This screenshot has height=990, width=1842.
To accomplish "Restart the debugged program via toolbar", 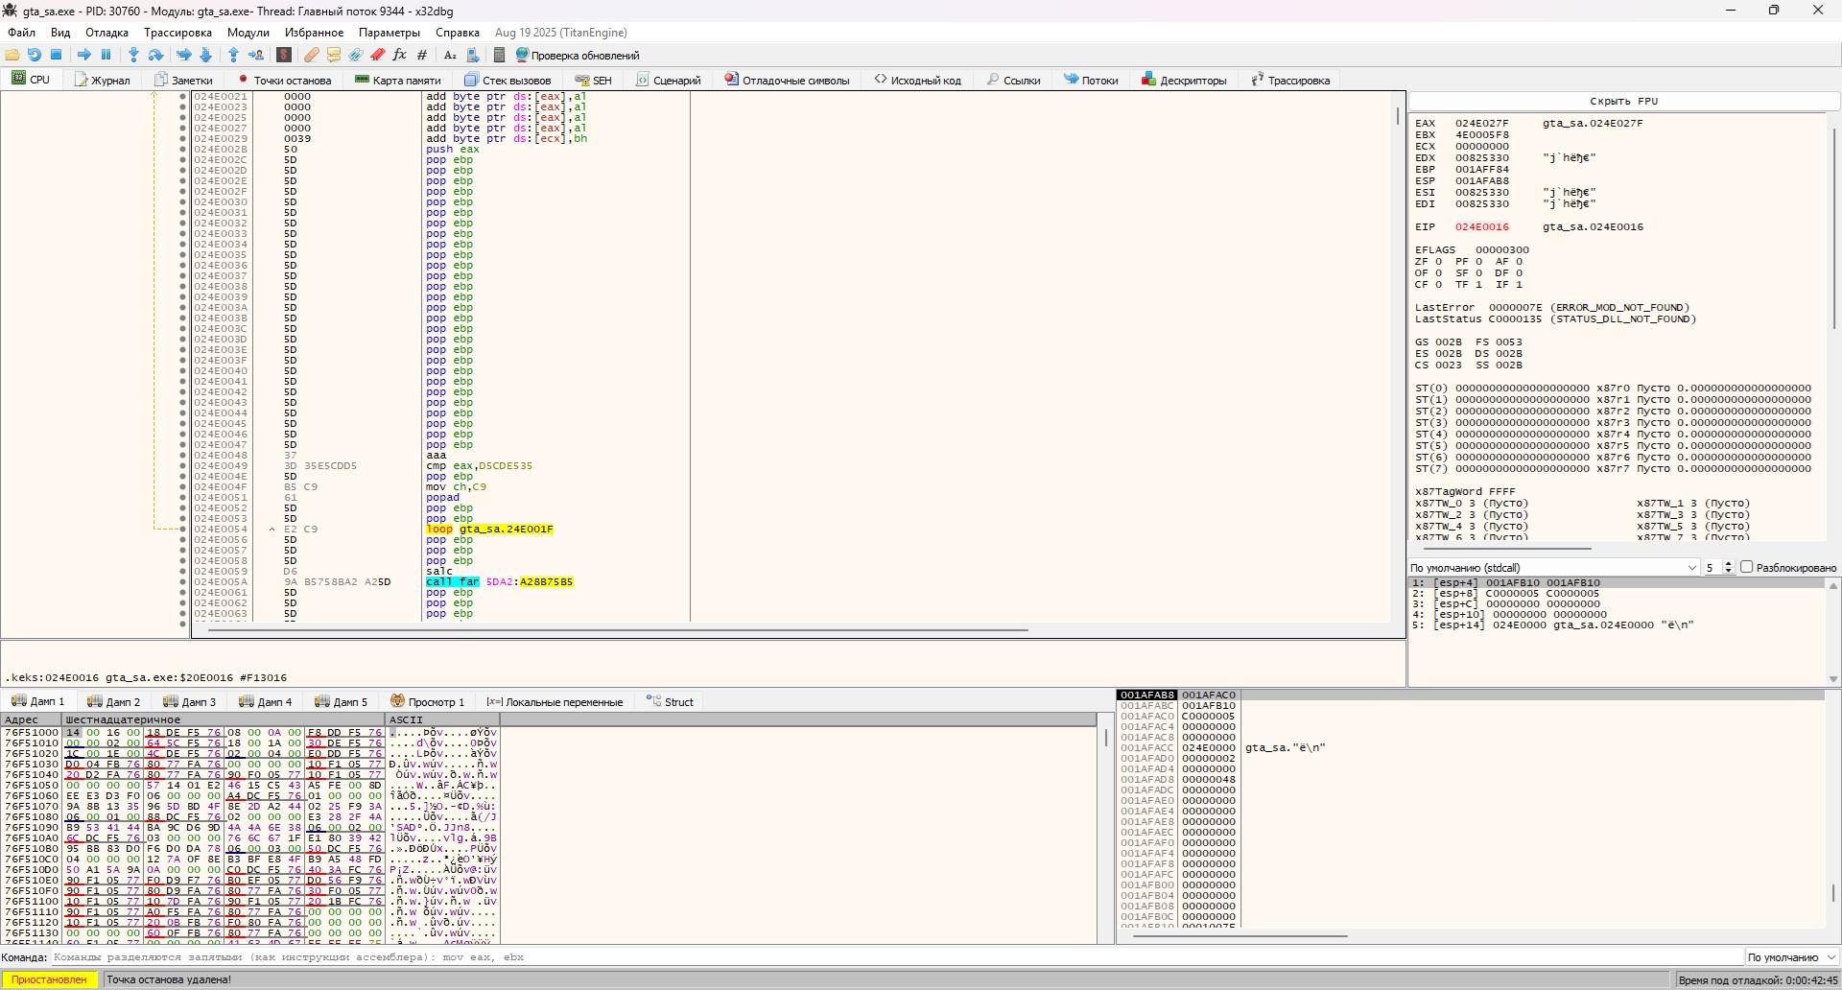I will point(35,55).
